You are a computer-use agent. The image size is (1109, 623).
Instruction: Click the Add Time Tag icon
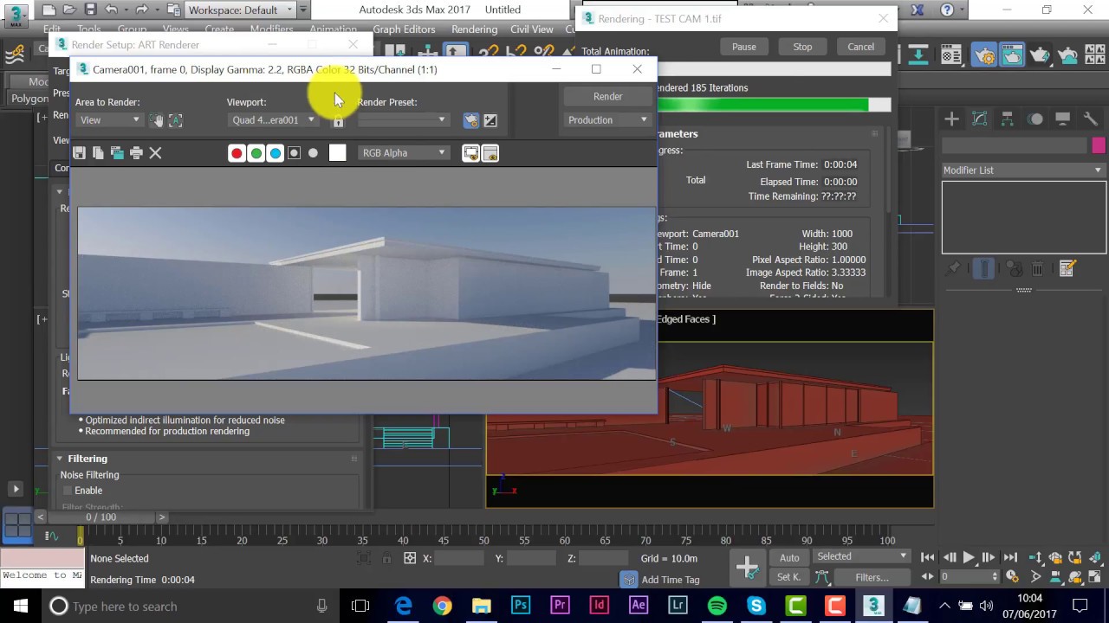click(x=629, y=579)
